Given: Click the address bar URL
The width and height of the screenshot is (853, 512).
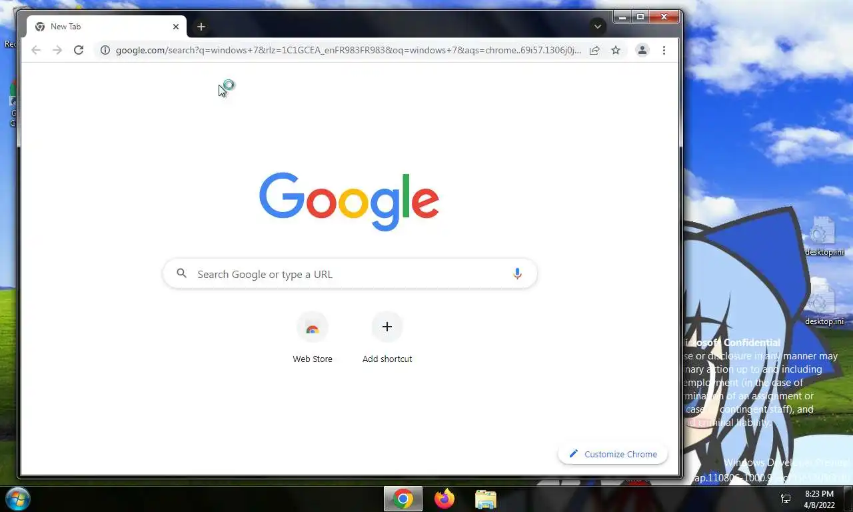Looking at the screenshot, I should (x=349, y=50).
